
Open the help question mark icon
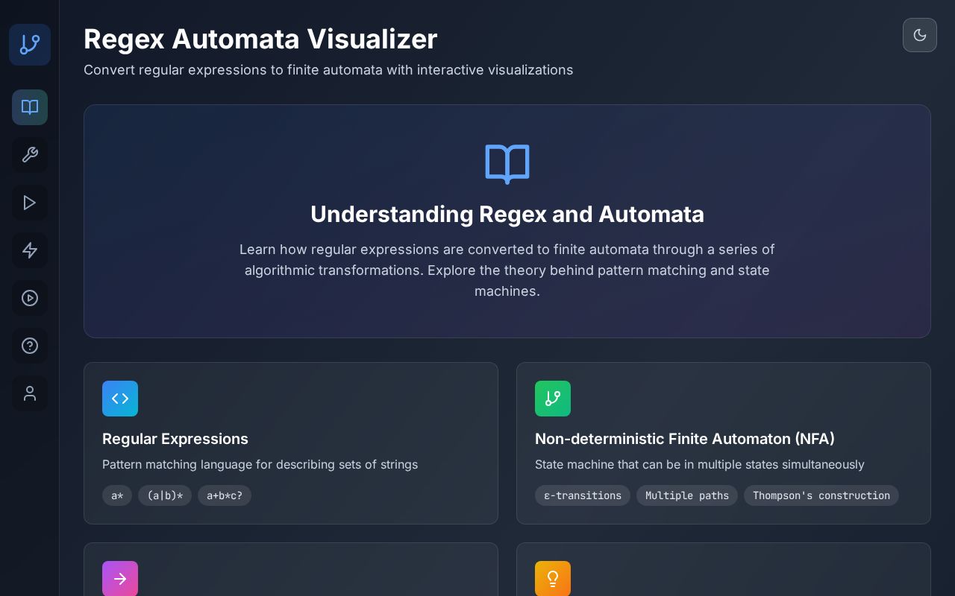click(x=30, y=346)
